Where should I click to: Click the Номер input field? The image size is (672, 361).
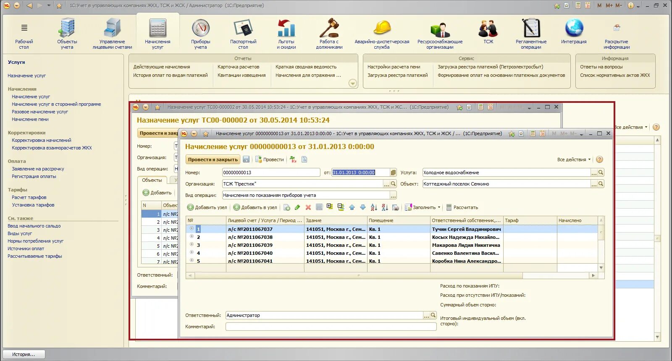tap(271, 173)
